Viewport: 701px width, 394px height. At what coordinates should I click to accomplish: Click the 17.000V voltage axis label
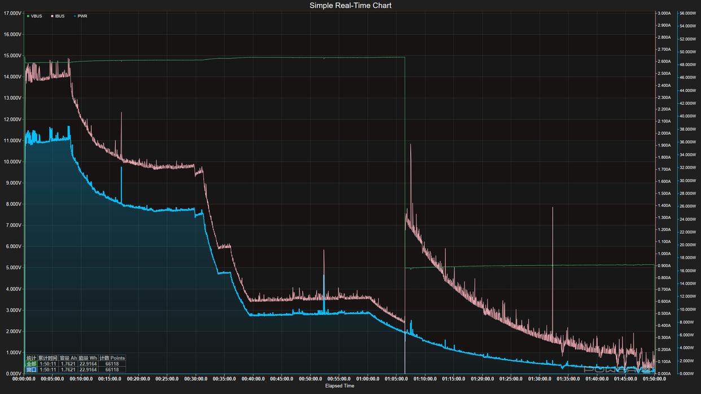(12, 12)
